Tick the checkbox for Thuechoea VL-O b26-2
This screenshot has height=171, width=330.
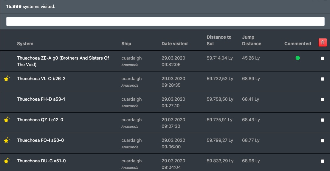point(323,79)
